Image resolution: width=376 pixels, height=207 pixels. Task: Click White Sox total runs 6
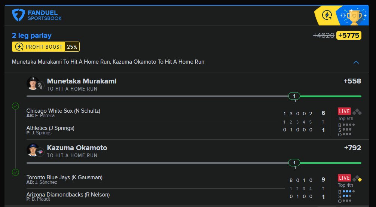(x=323, y=113)
